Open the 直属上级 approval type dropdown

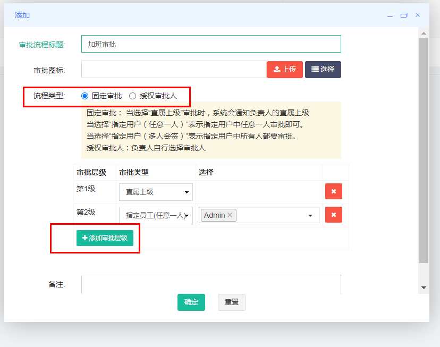tap(156, 192)
